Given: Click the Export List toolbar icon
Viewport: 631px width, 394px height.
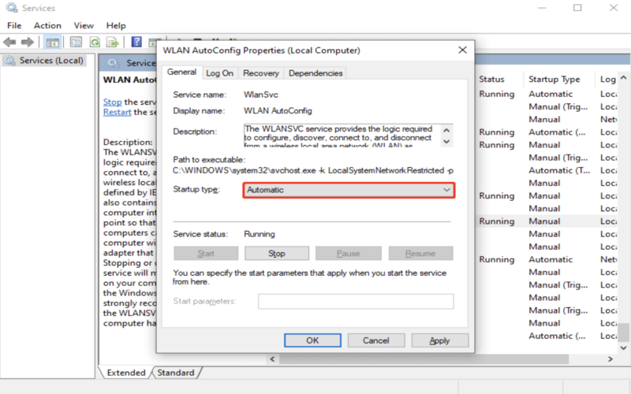Looking at the screenshot, I should pos(112,42).
